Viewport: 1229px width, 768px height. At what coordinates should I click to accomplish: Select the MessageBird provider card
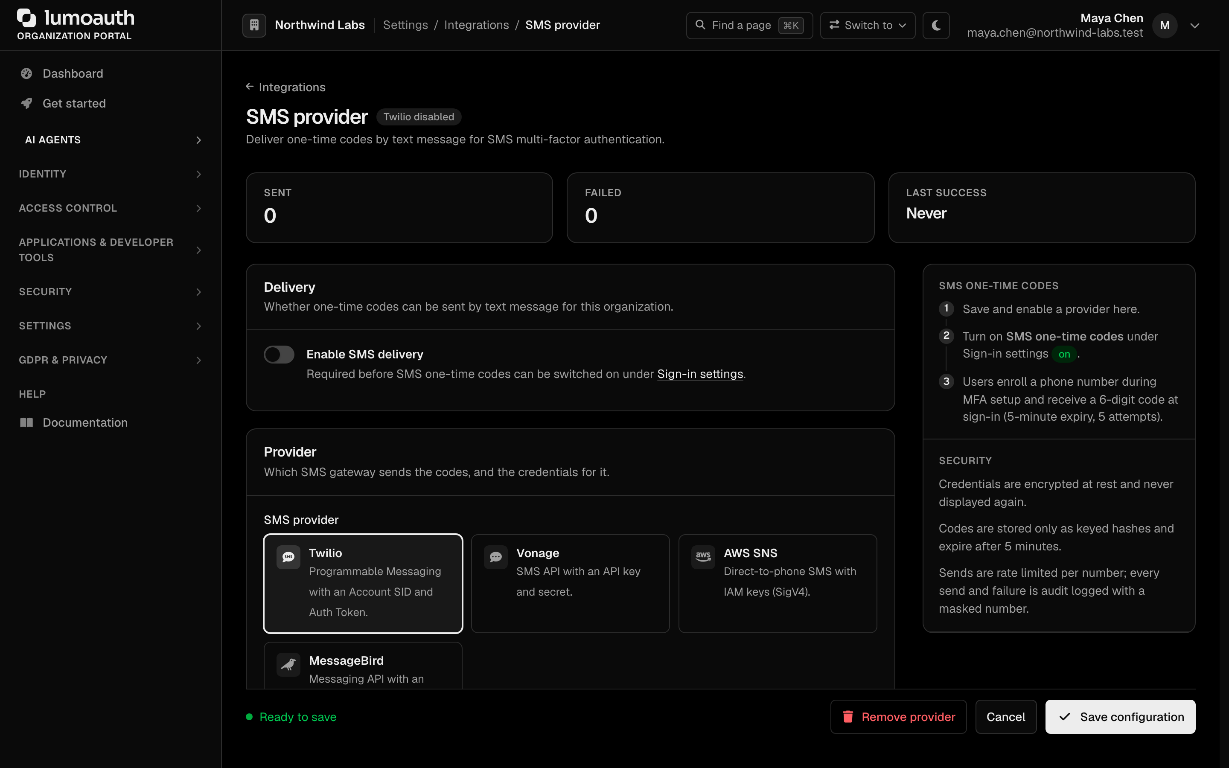pyautogui.click(x=363, y=666)
